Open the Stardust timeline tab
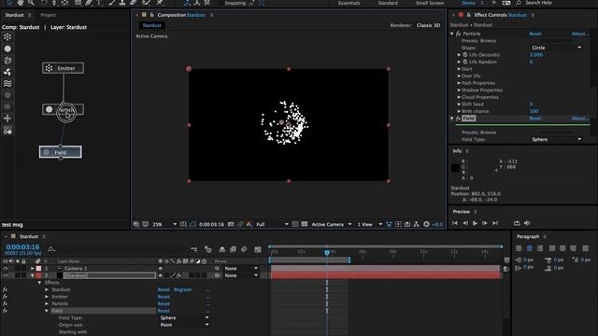Screen dimensions: 598x336 [x=29, y=236]
